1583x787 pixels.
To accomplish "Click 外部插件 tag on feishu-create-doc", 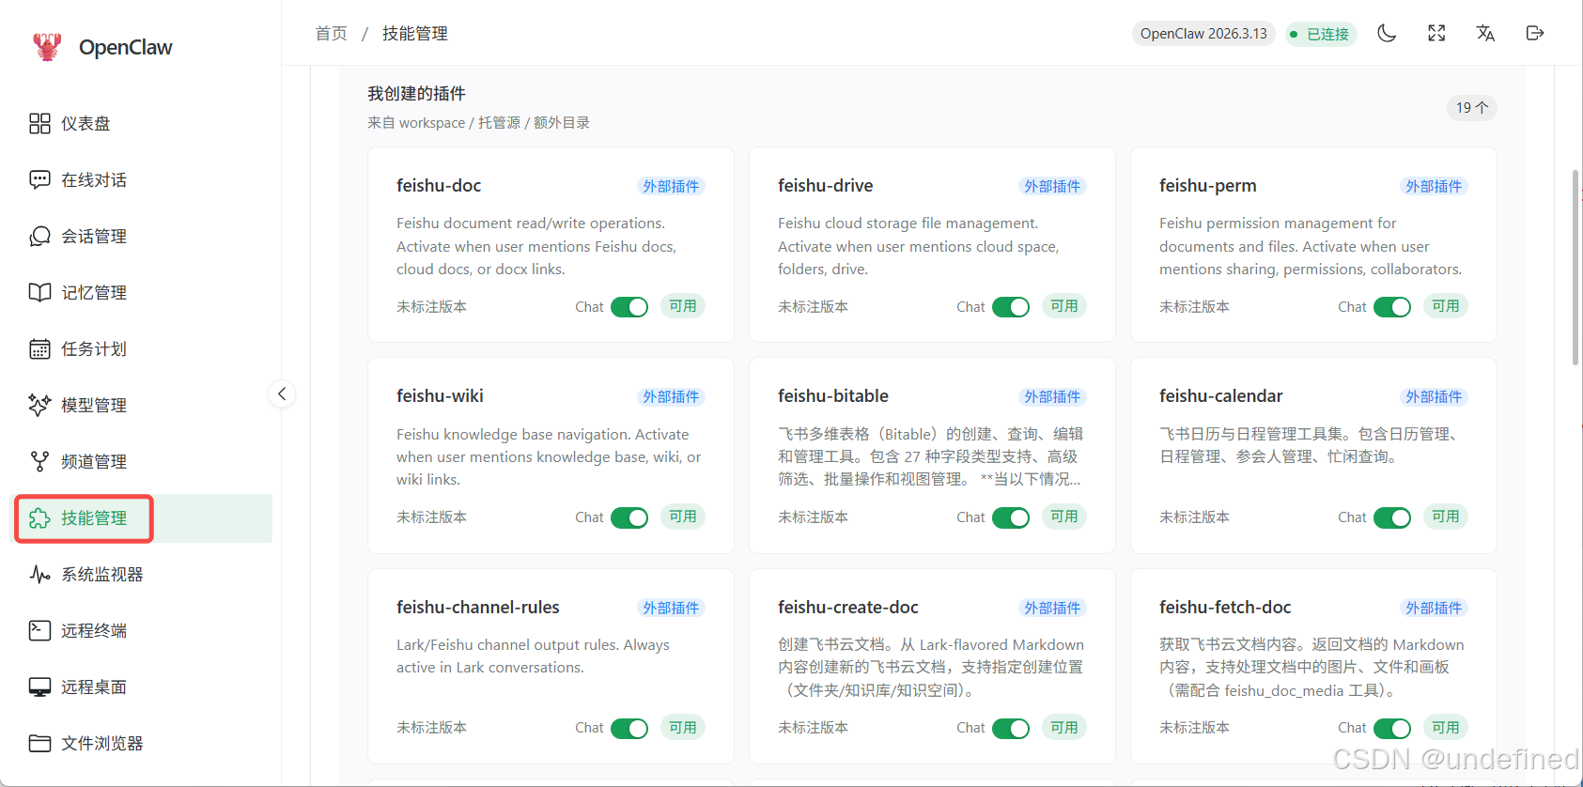I will 1052,608.
